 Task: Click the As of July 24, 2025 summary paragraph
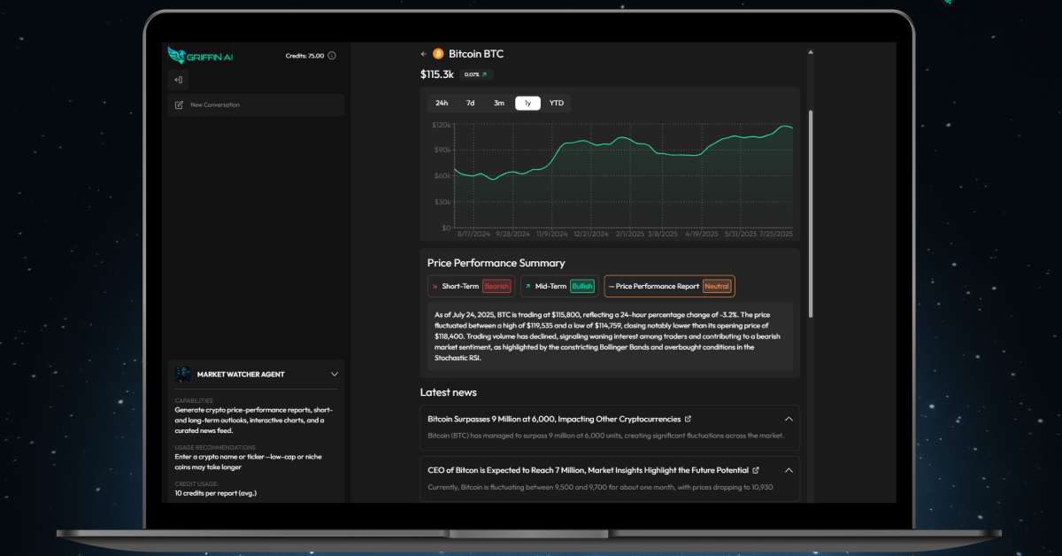pos(610,336)
